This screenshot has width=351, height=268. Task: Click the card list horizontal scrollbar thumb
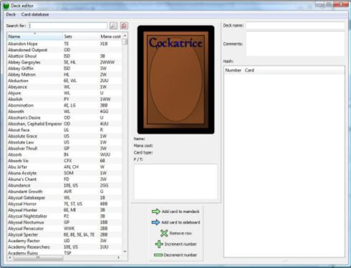coord(38,257)
